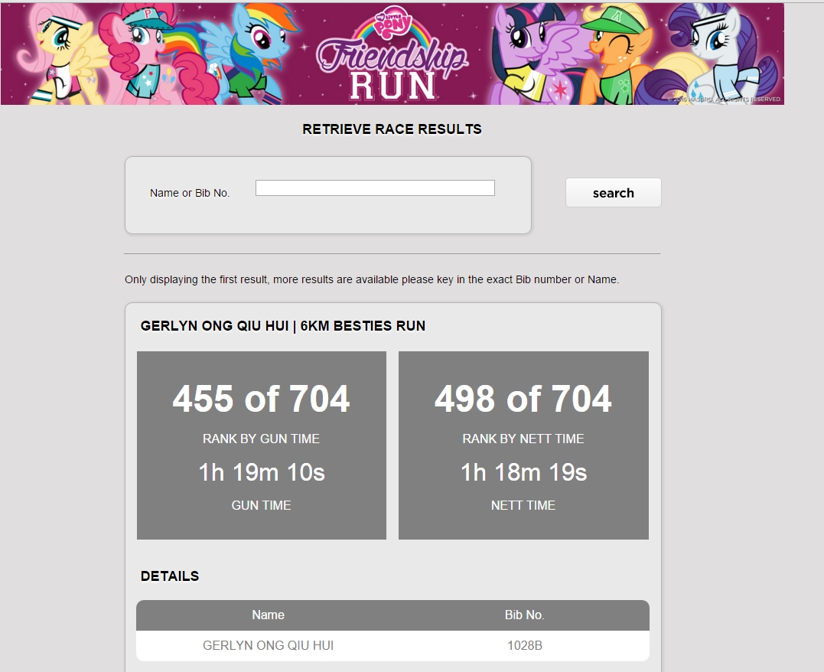The width and height of the screenshot is (824, 672).
Task: Click the notice about displaying first result only
Action: click(372, 279)
